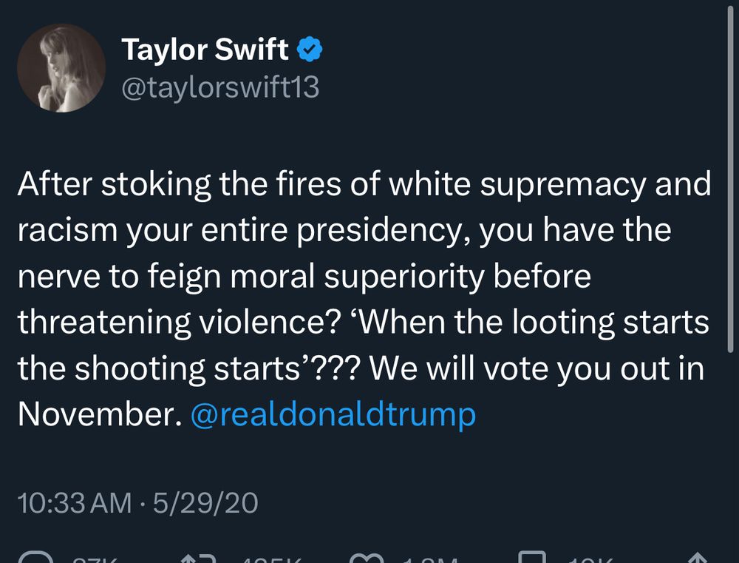Open Taylor Swift's profile picture

61,69
